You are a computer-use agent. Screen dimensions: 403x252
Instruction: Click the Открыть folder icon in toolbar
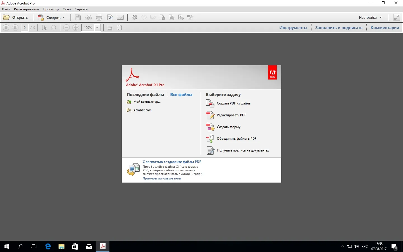click(6, 17)
